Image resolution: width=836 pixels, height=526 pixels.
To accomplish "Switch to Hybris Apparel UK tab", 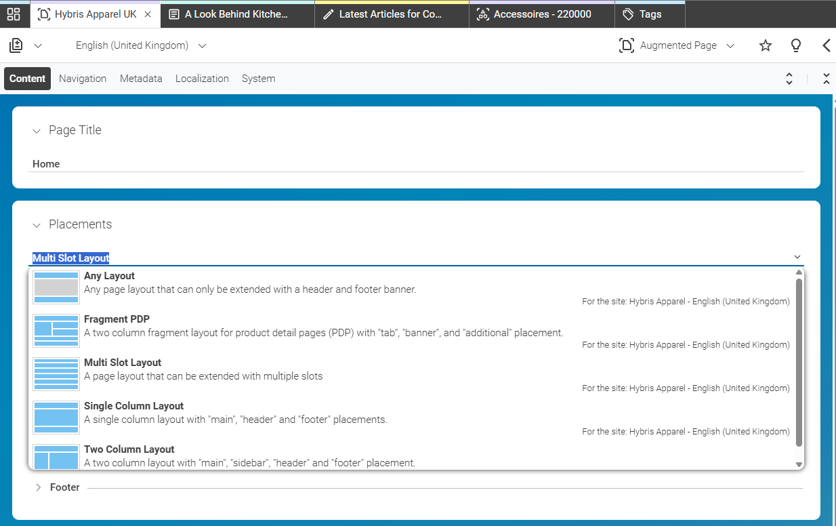I will 96,14.
